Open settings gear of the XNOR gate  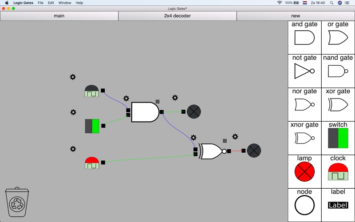point(193,138)
